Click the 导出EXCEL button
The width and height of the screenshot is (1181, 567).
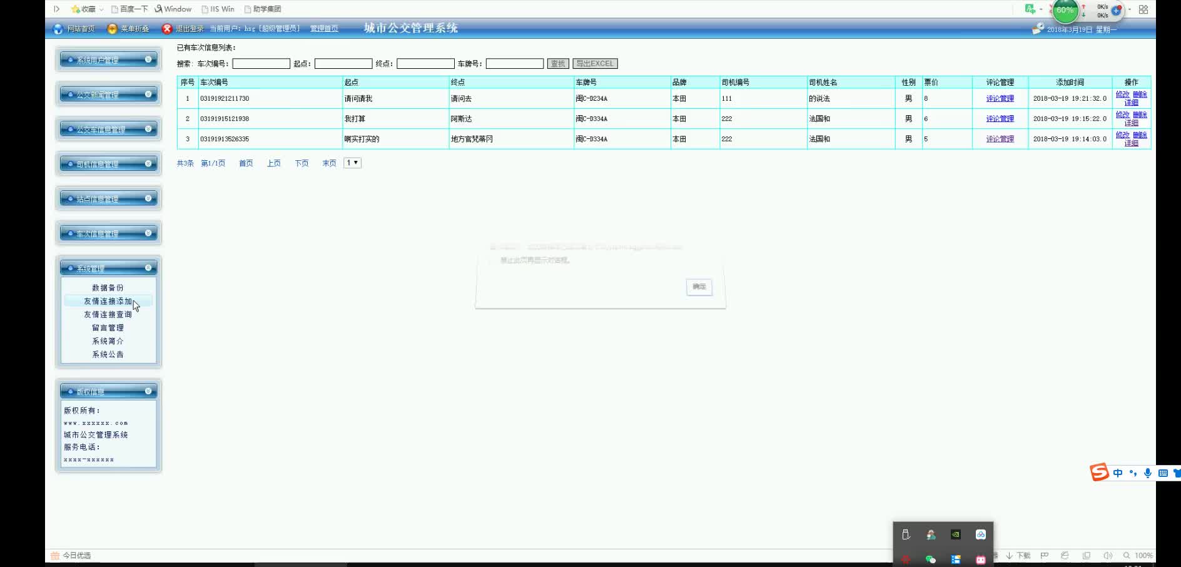tap(595, 63)
